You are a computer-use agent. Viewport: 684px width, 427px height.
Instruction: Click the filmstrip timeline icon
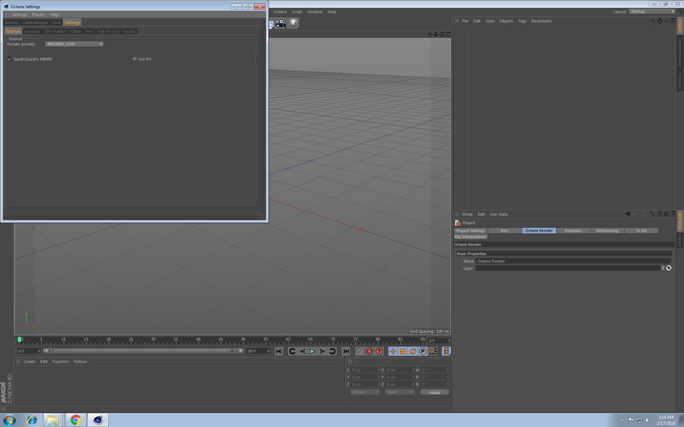446,352
